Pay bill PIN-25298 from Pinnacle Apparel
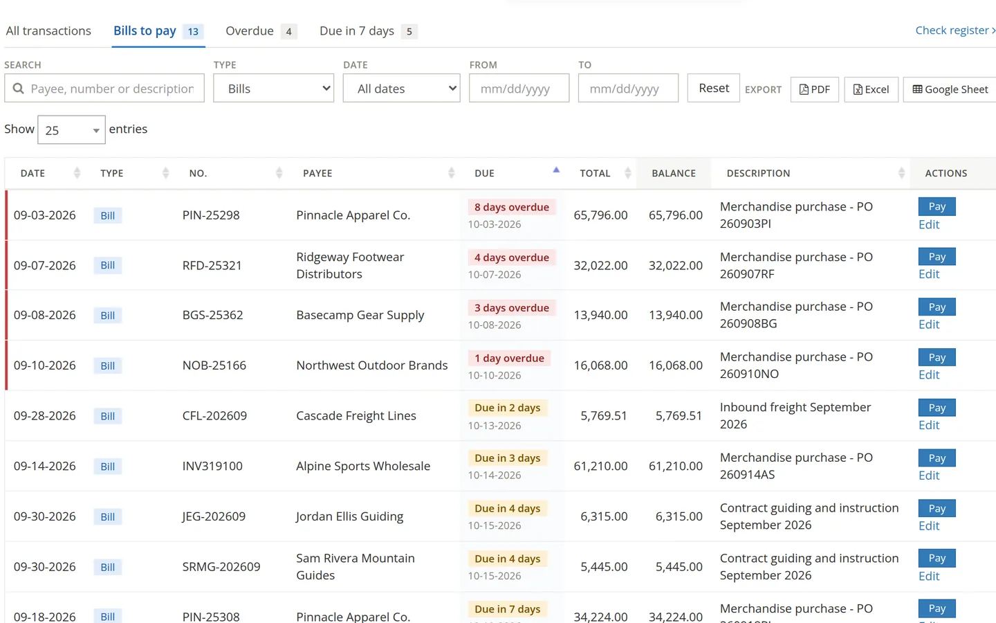 pos(937,206)
